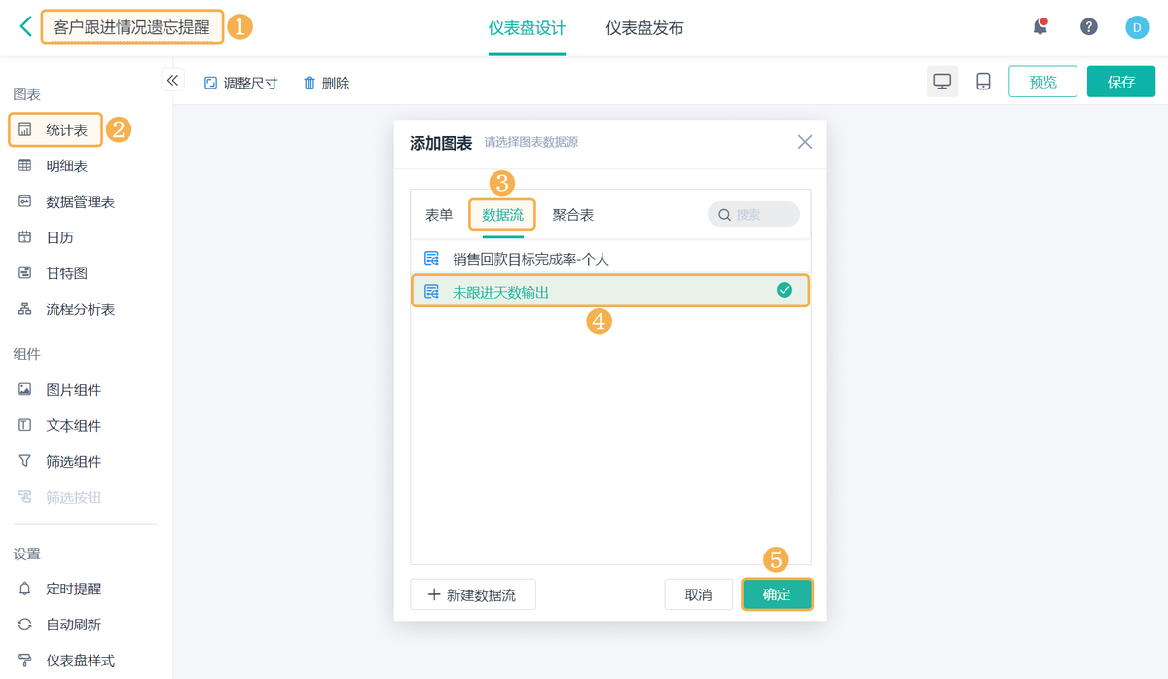Switch to the 表单 tab

pyautogui.click(x=439, y=215)
